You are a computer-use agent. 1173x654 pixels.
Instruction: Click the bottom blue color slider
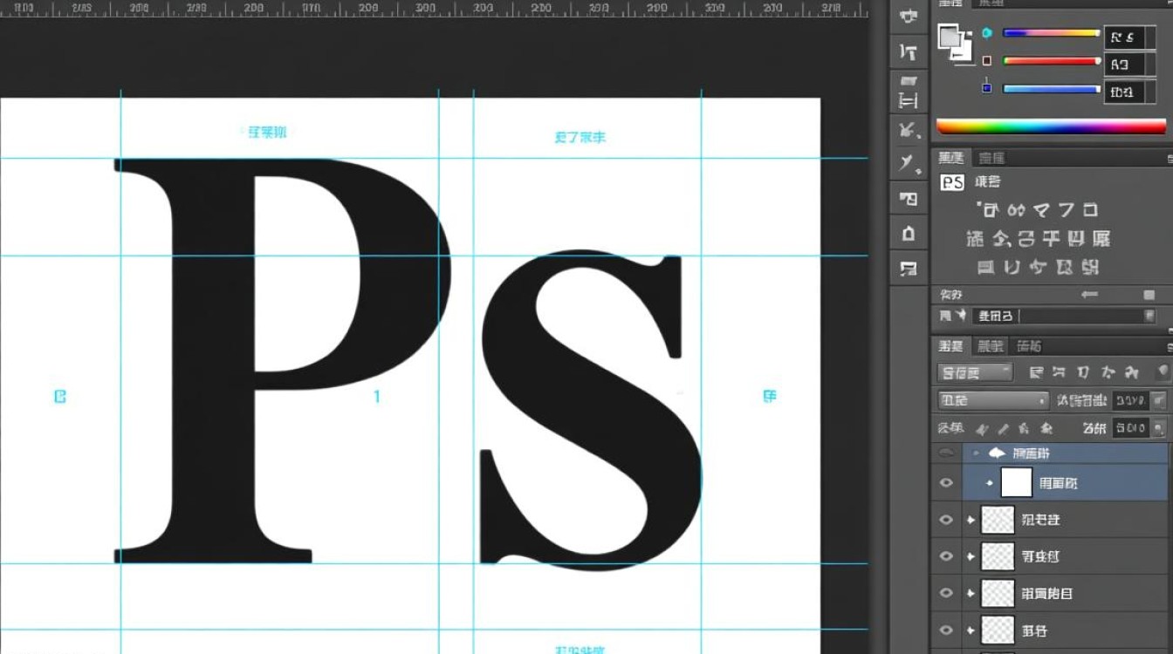click(x=1051, y=89)
